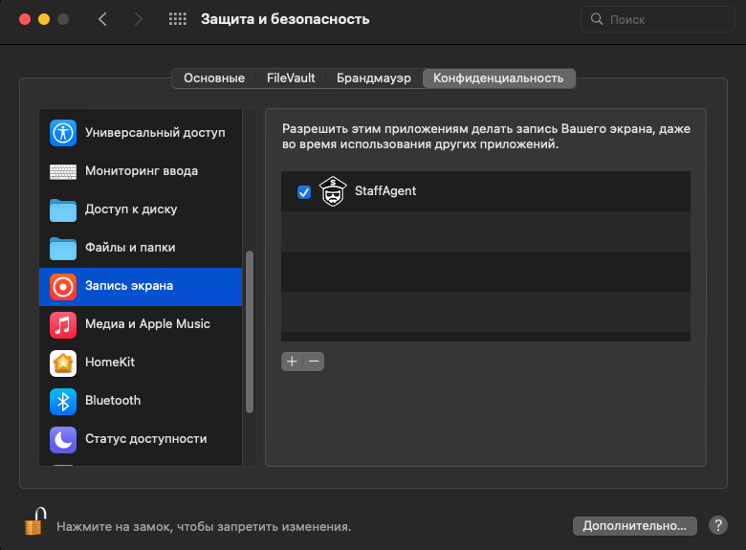Click the lock icon to prevent changes
Image resolution: width=746 pixels, height=550 pixels.
[x=34, y=522]
